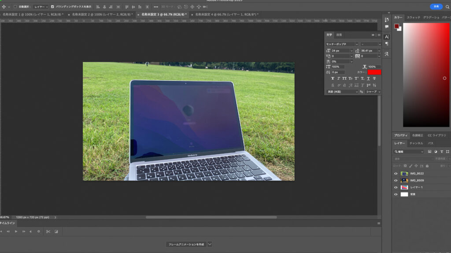
Task: Click the blue 共有 share button
Action: tap(436, 7)
